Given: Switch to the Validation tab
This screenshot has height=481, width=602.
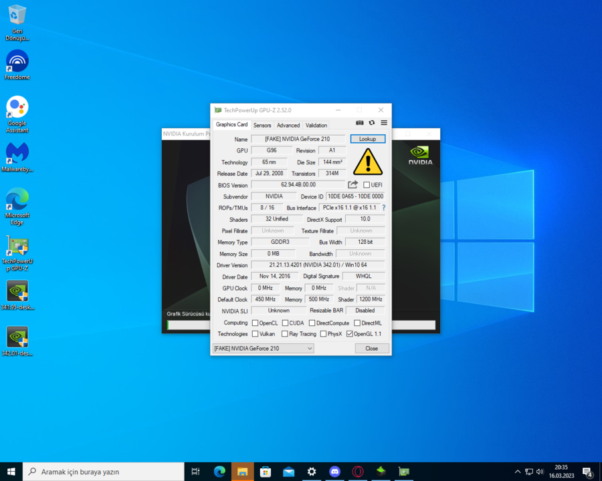Looking at the screenshot, I should [316, 125].
